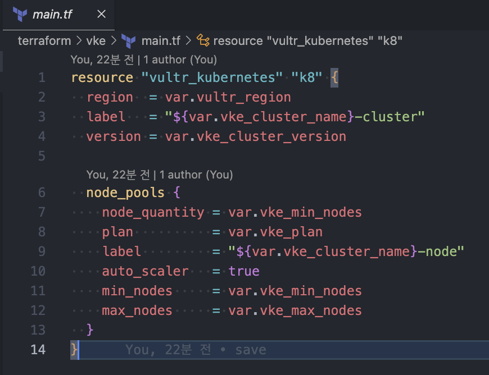The height and width of the screenshot is (375, 489).
Task: Open main.tf in the breadcrumb path
Action: click(161, 41)
